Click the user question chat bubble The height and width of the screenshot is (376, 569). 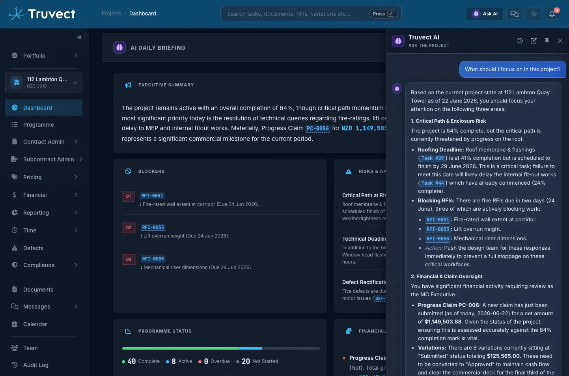click(513, 69)
